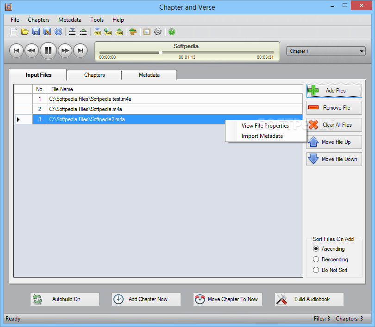375x327 pixels.
Task: Select the Do Not Sort radio button
Action: pyautogui.click(x=316, y=270)
